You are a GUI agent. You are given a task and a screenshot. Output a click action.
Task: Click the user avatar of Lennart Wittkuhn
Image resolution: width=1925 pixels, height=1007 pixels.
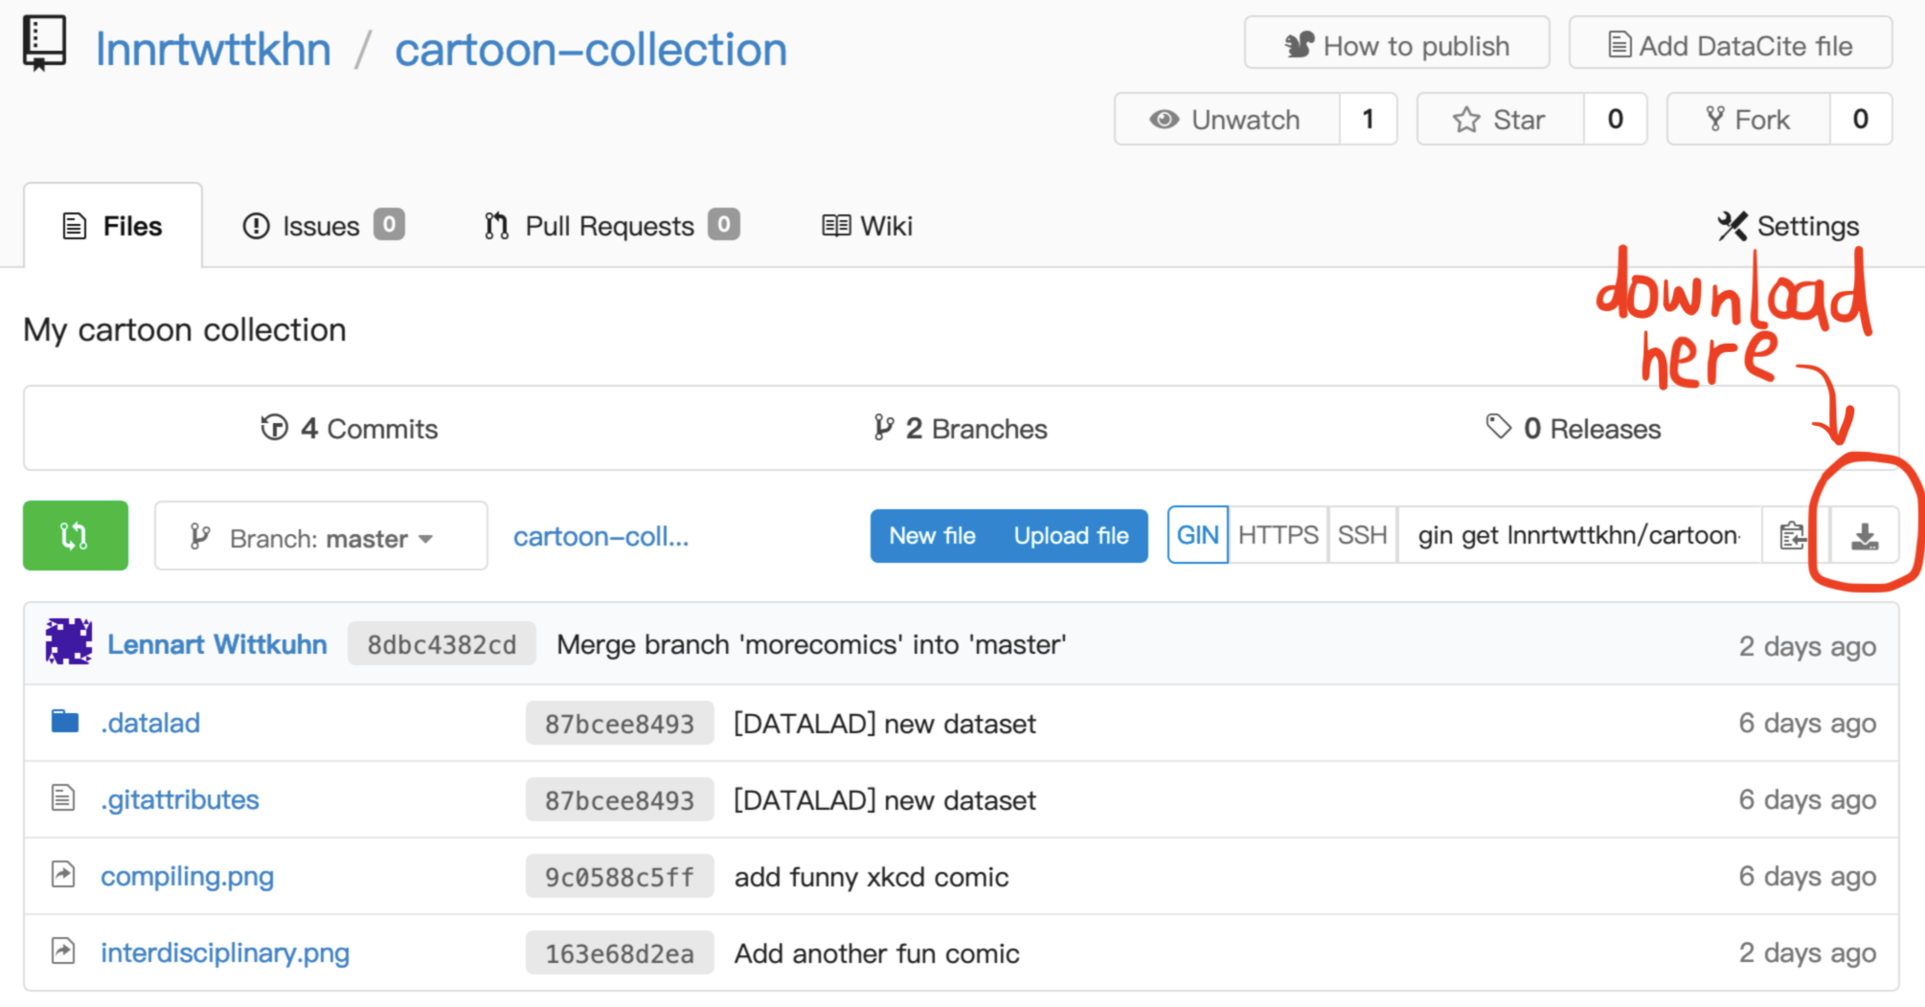(x=69, y=642)
